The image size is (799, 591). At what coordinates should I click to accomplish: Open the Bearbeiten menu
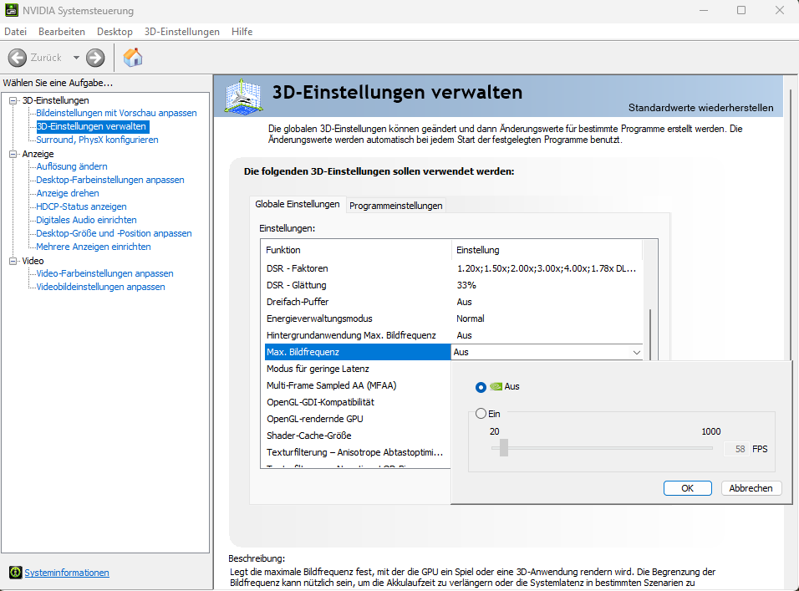click(62, 32)
